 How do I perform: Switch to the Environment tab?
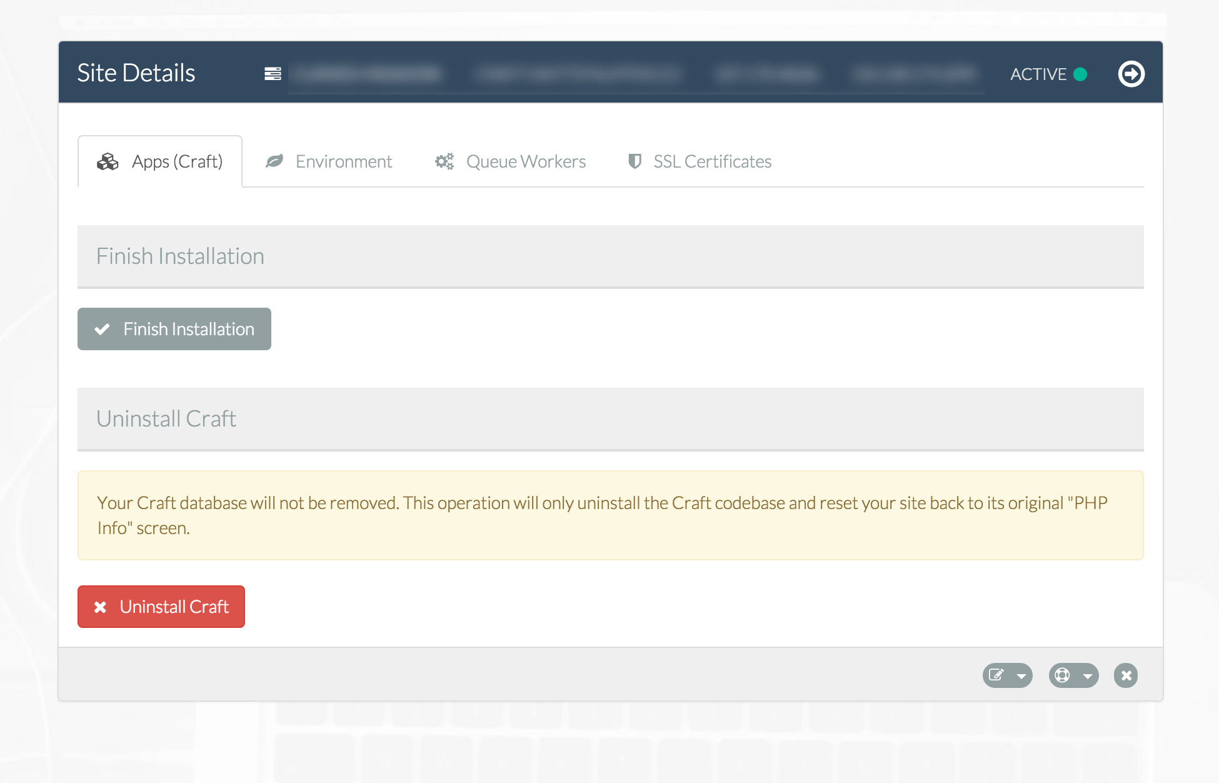click(329, 161)
